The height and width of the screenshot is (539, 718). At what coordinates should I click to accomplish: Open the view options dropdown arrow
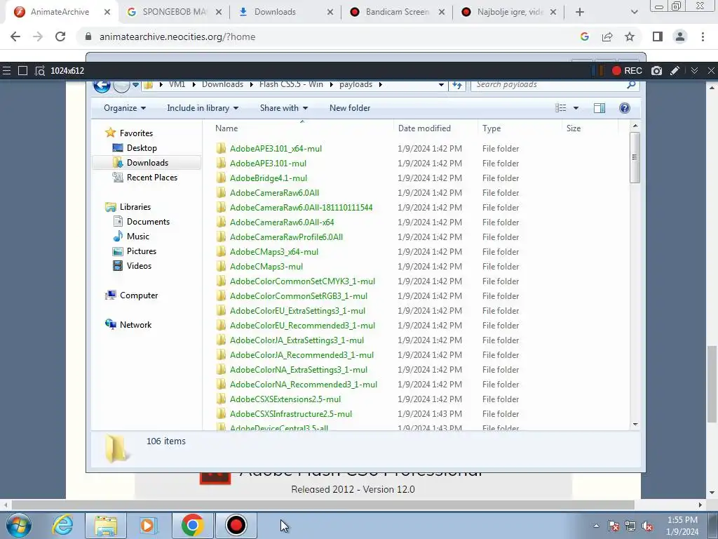(x=576, y=108)
